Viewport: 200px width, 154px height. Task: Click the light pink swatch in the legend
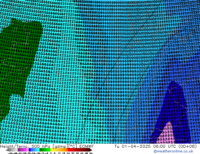pyautogui.click(x=27, y=150)
